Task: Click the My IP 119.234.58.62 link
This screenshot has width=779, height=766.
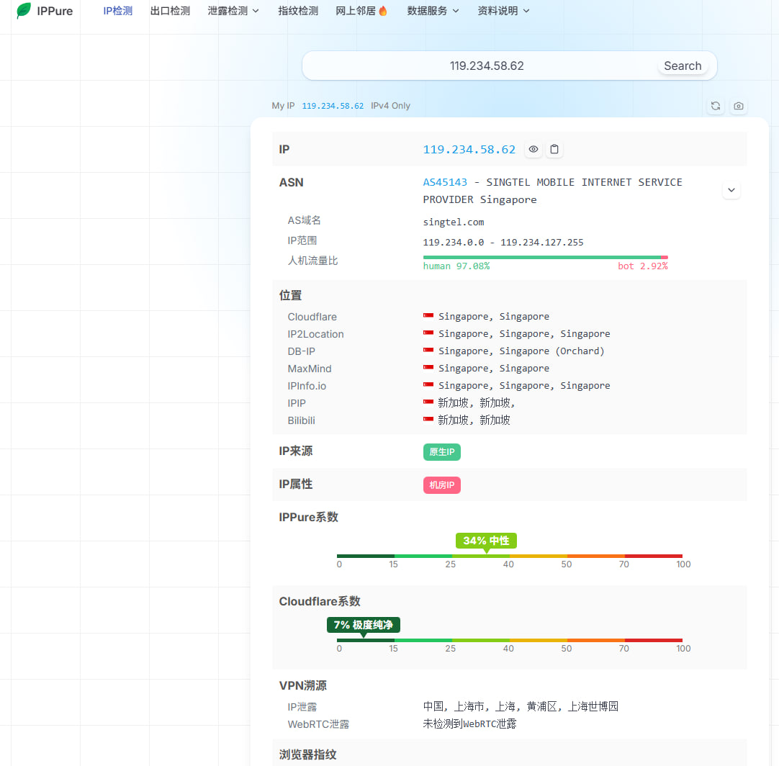Action: (x=333, y=106)
